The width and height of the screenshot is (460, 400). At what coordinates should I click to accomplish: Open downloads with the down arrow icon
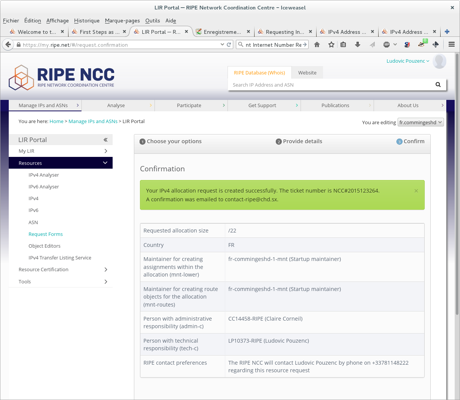pyautogui.click(x=358, y=44)
